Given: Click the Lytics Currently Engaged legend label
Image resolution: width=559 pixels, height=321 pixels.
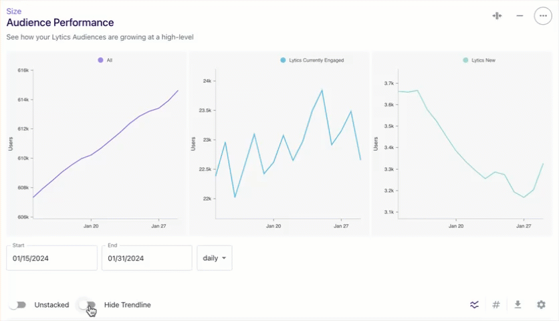Looking at the screenshot, I should coord(316,60).
